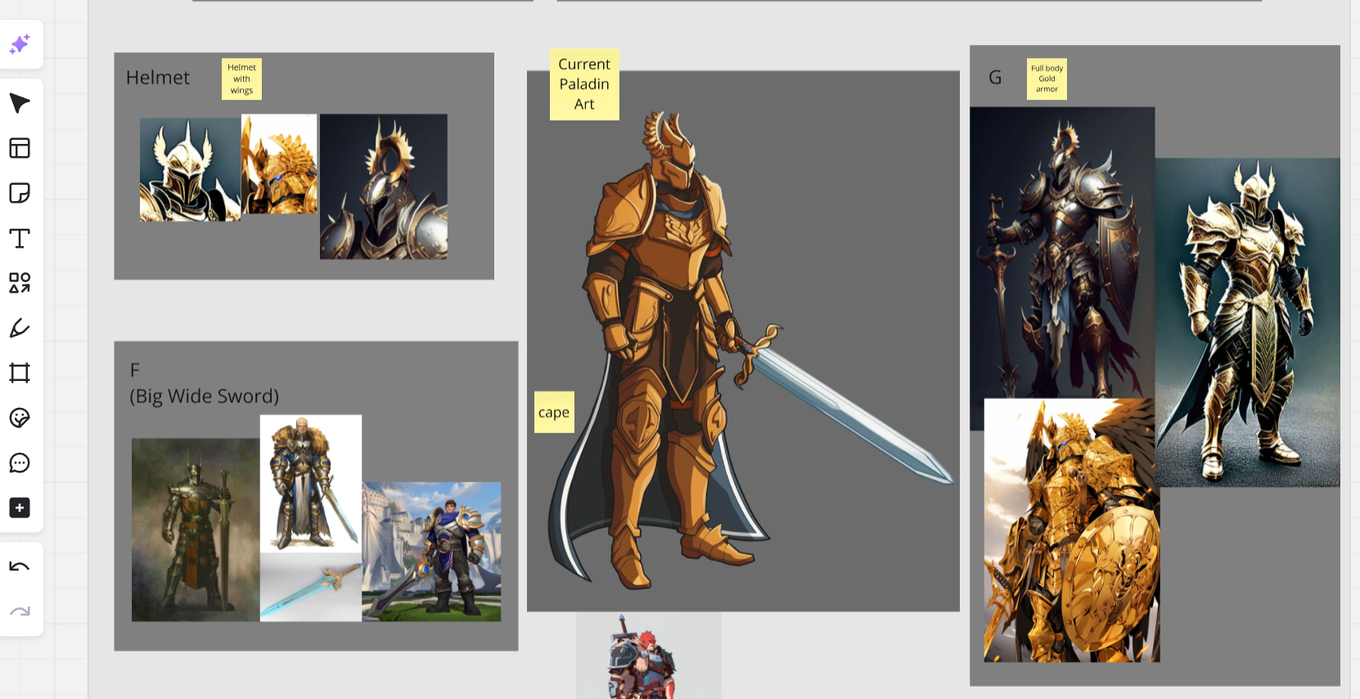Click the blue sword reference image
The width and height of the screenshot is (1360, 699).
pos(311,587)
